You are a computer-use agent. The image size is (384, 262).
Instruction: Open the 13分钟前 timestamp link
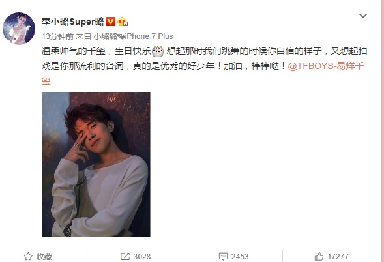[x=57, y=36]
